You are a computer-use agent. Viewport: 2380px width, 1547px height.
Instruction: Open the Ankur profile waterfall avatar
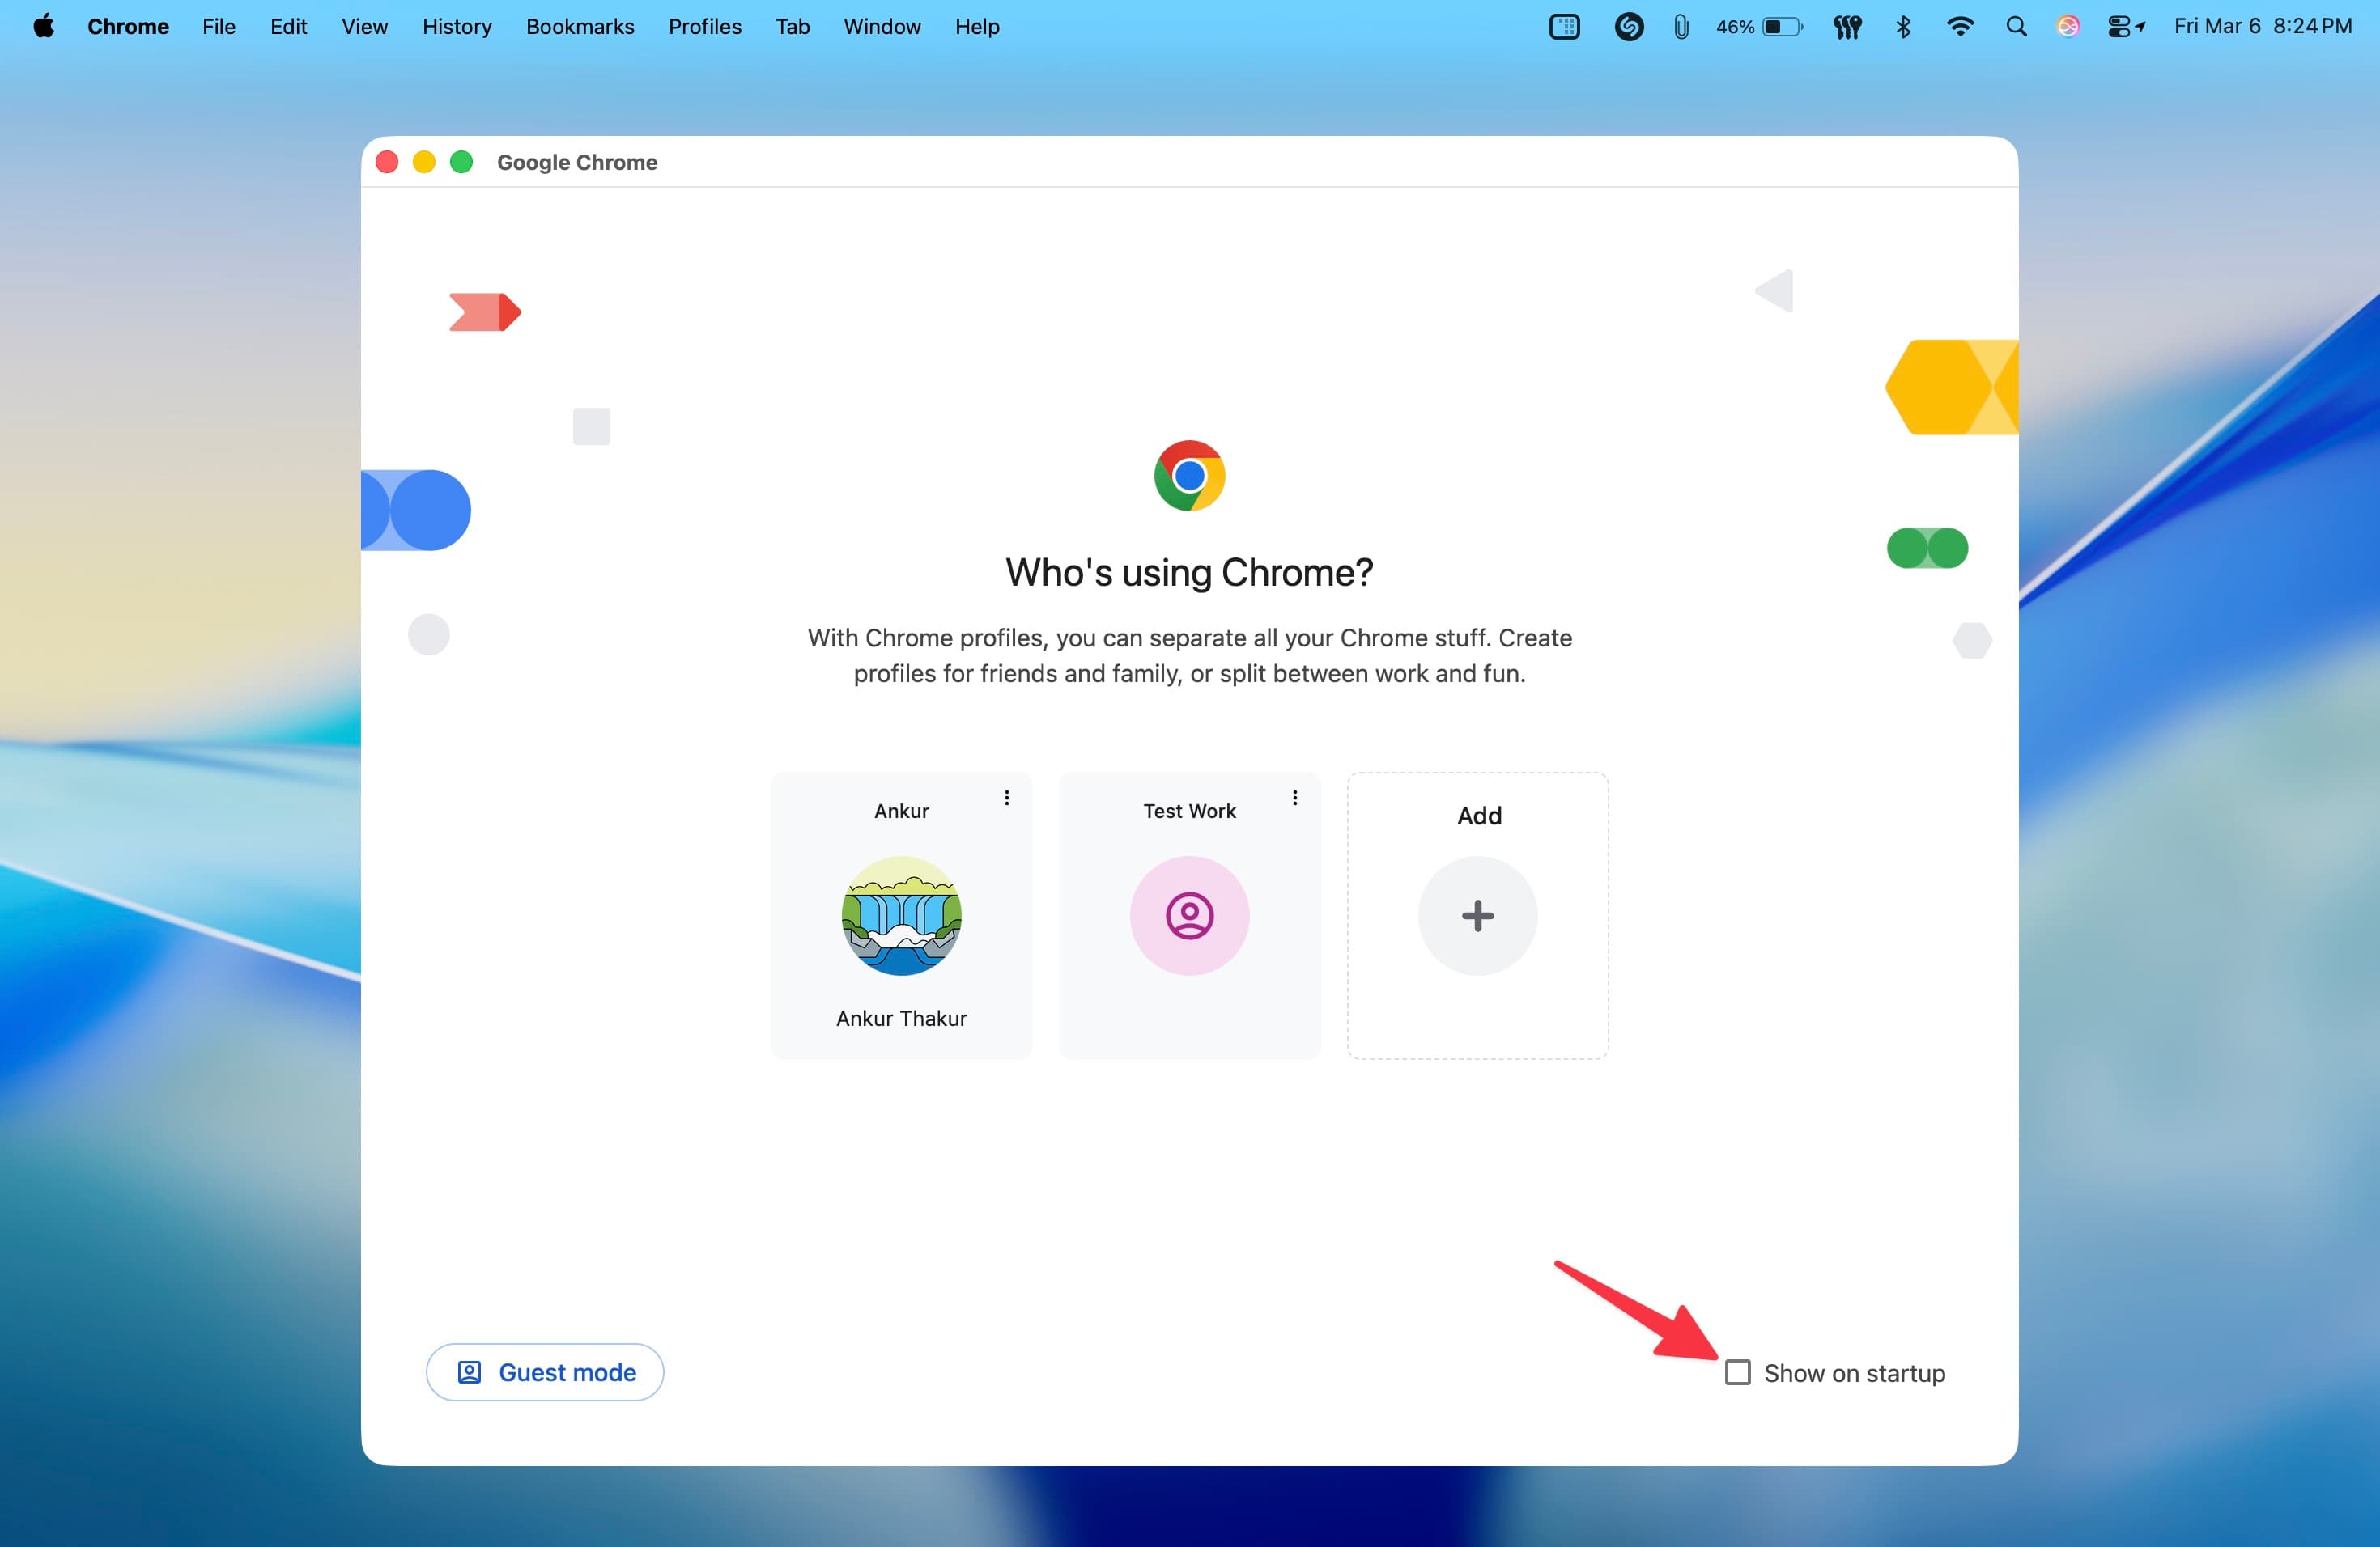coord(901,915)
